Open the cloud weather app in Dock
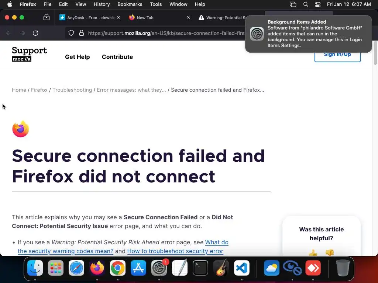 (272, 268)
